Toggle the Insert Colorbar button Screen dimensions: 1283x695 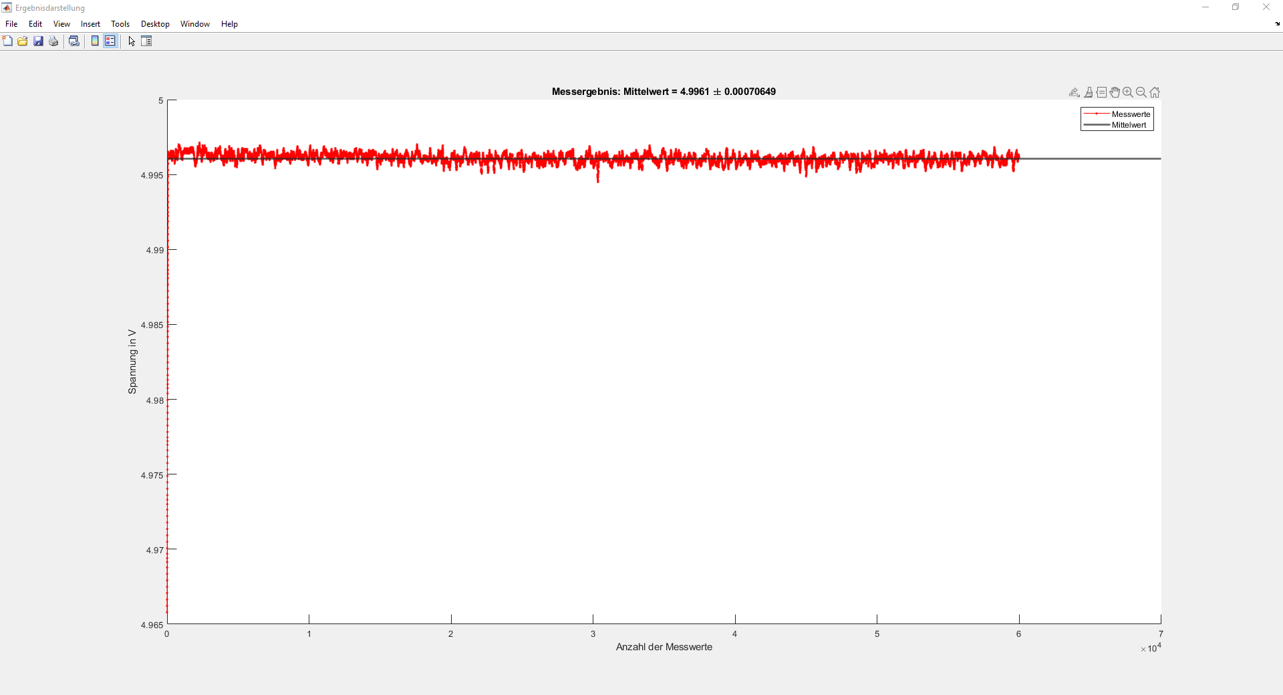95,41
